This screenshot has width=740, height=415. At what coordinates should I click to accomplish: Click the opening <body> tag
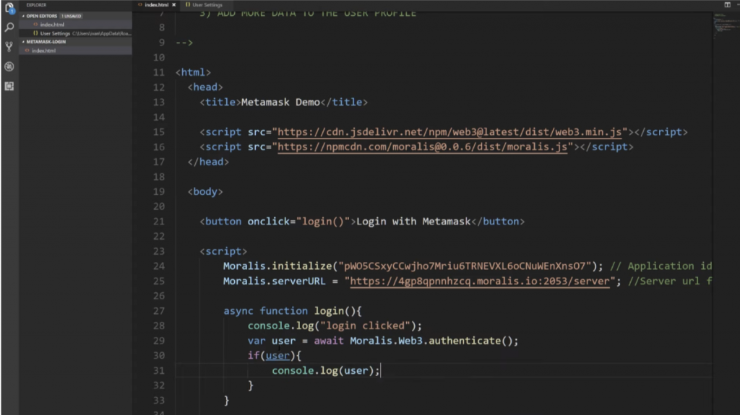tap(205, 192)
